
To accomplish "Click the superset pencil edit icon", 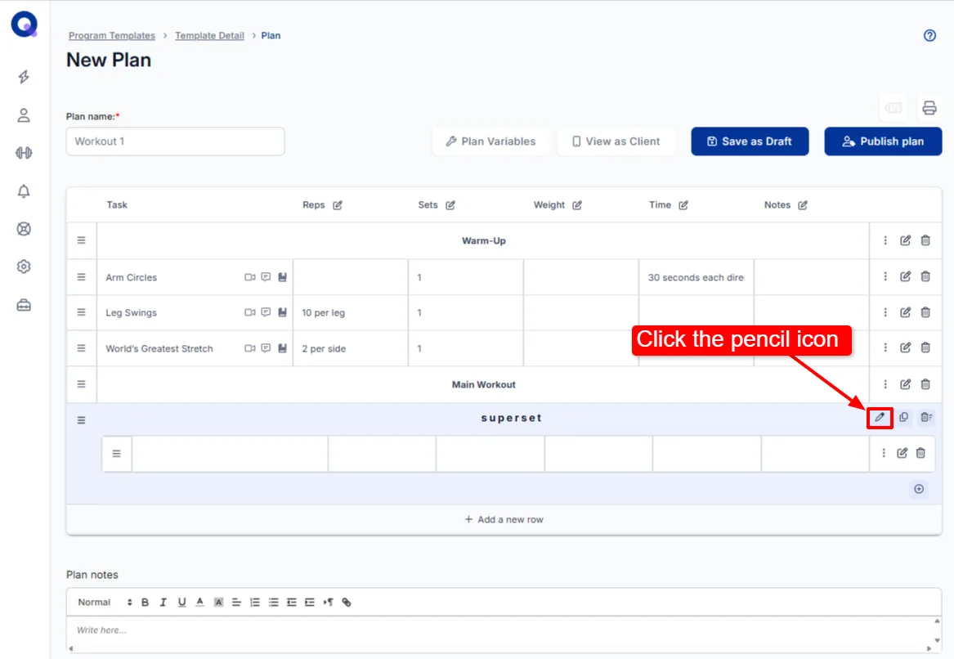I will click(879, 418).
